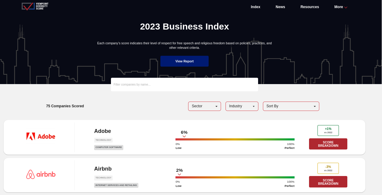Image resolution: width=382 pixels, height=195 pixels.
Task: Open the Adobe company name link
Action: (103, 131)
